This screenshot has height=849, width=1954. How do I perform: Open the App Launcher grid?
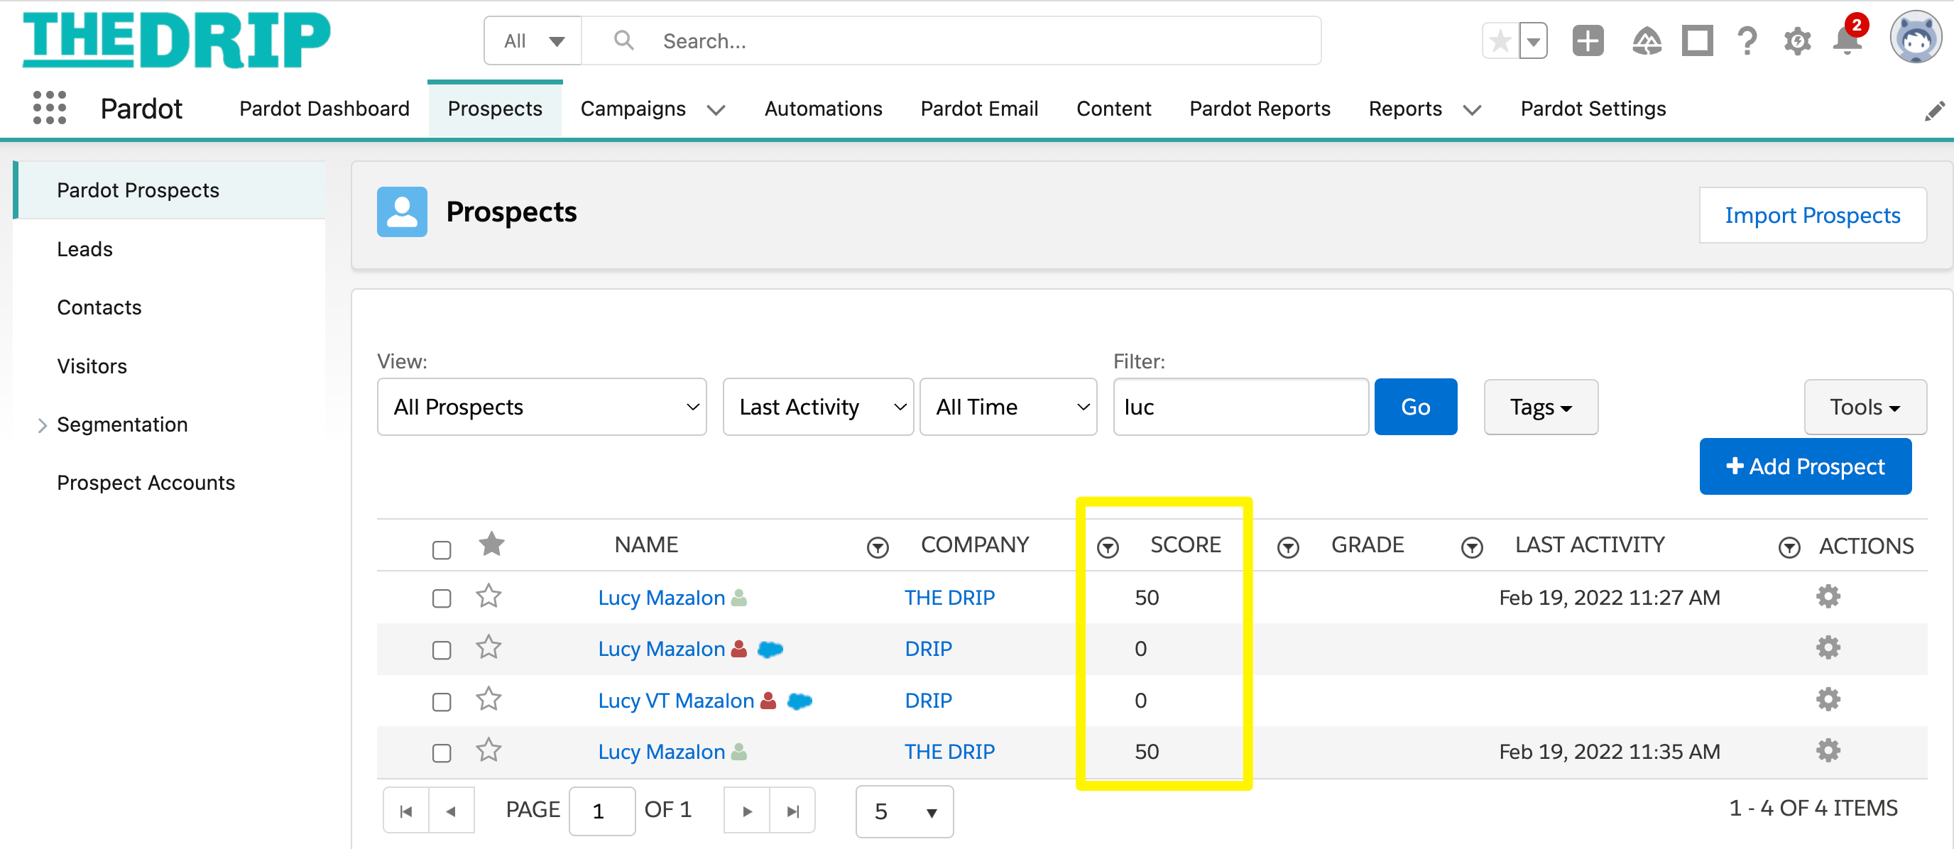tap(50, 108)
